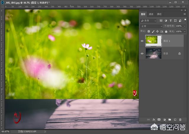
Task: Enable lock image pixels brush icon
Action: [x=153, y=32]
